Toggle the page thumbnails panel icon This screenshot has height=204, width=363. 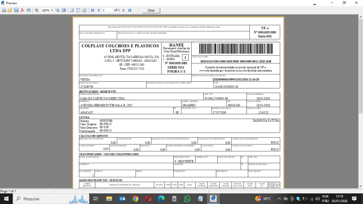click(78, 10)
